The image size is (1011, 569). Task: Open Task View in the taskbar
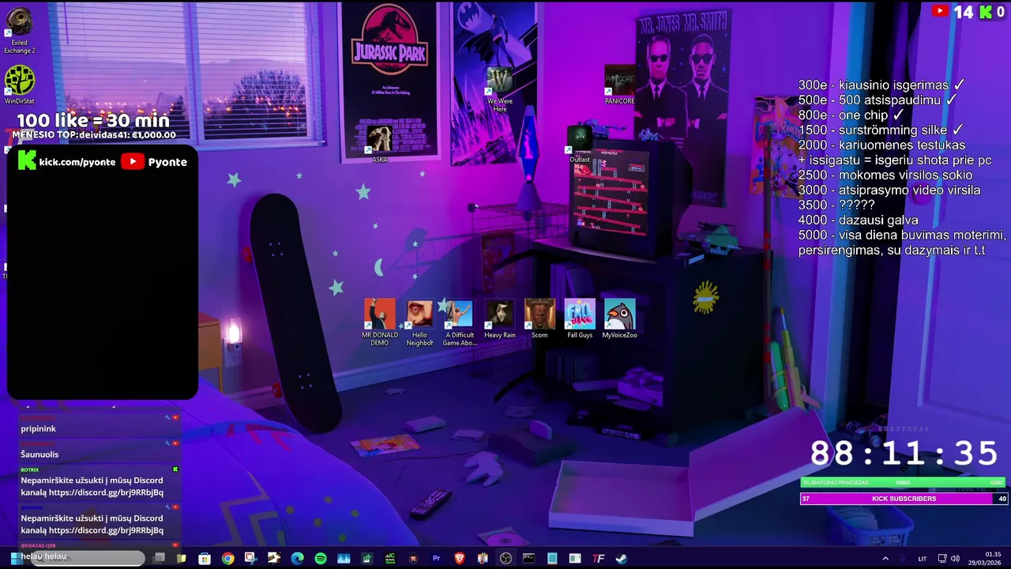click(159, 558)
